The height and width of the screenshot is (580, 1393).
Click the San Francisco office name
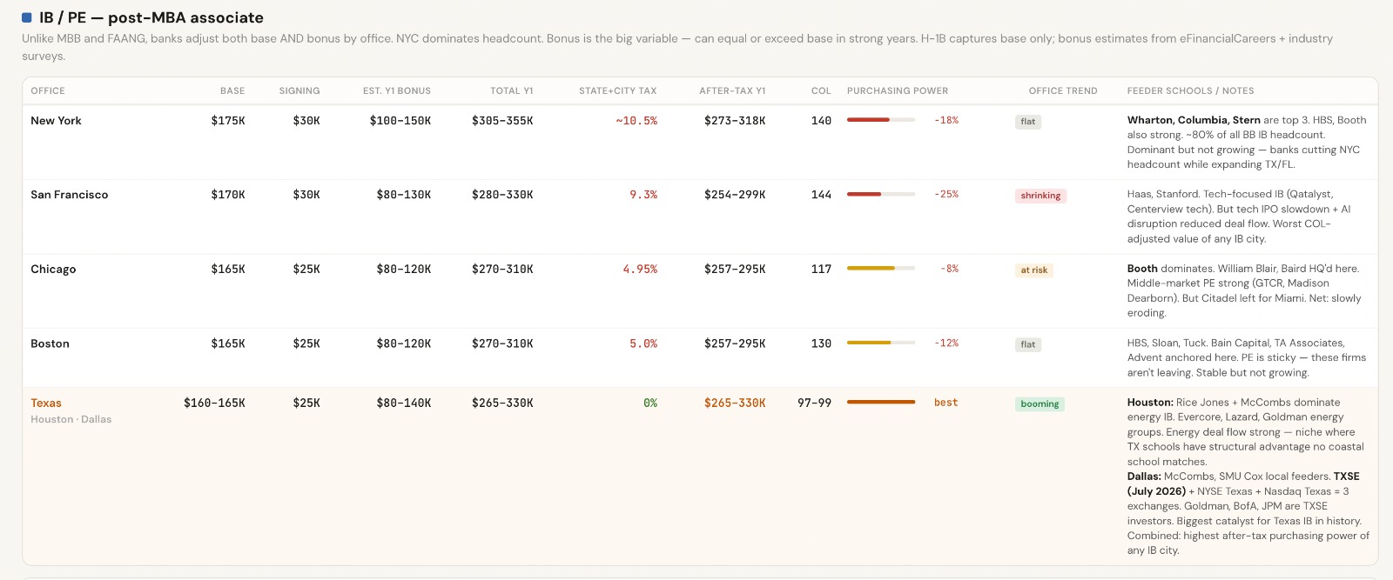click(70, 195)
